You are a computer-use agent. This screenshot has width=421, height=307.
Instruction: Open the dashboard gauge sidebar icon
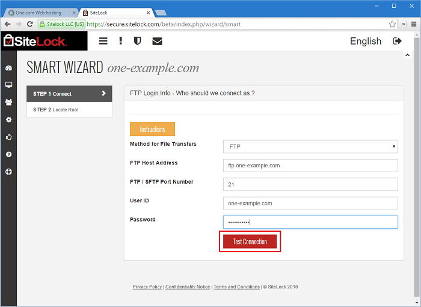tap(8, 68)
